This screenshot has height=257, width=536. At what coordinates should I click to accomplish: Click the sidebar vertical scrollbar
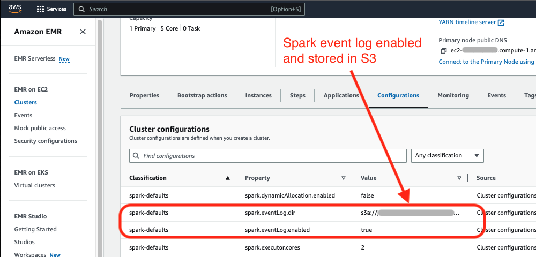(x=100, y=138)
